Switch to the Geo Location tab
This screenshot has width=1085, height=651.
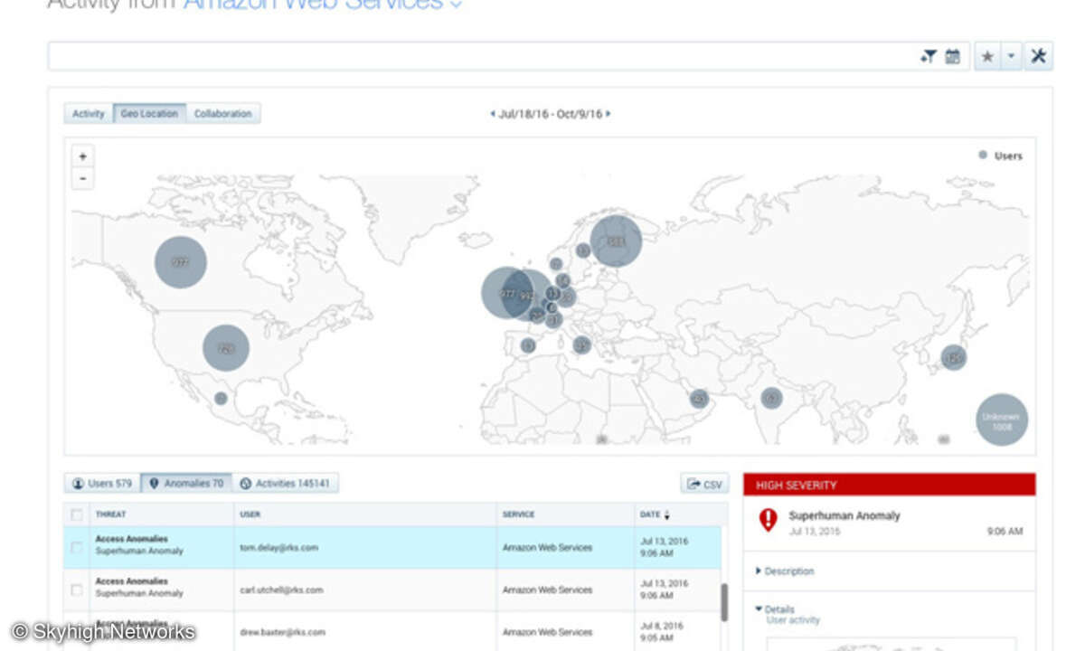click(x=149, y=114)
